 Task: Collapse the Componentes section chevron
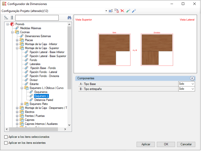[x=192, y=78]
